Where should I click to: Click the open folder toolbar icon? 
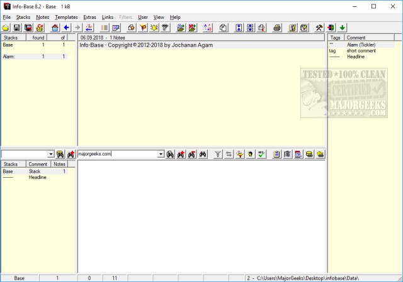point(6,28)
